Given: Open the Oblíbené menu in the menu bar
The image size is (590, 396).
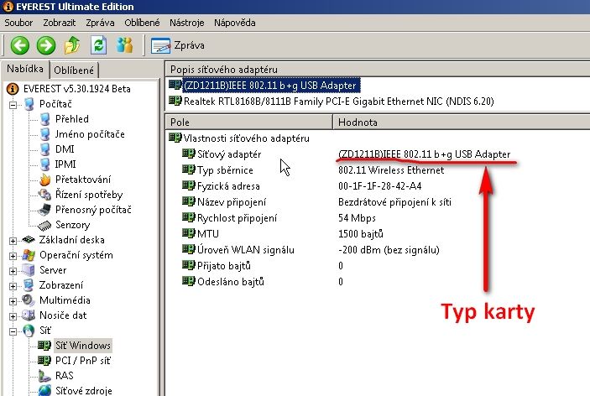Looking at the screenshot, I should pos(142,23).
